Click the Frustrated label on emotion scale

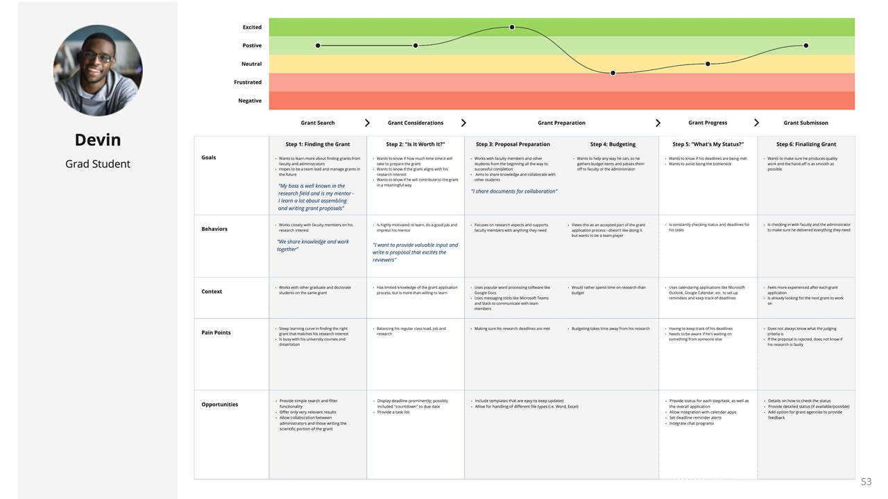point(248,82)
